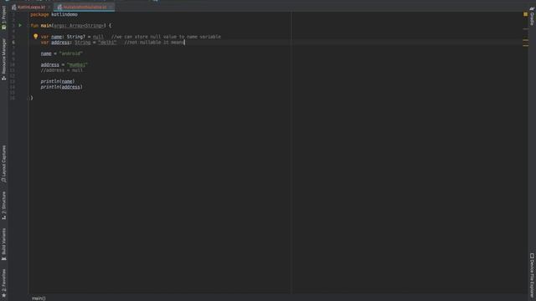Open the Project tool window

pos(3,17)
